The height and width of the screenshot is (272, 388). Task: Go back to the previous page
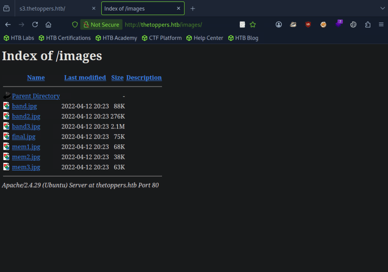click(x=8, y=25)
